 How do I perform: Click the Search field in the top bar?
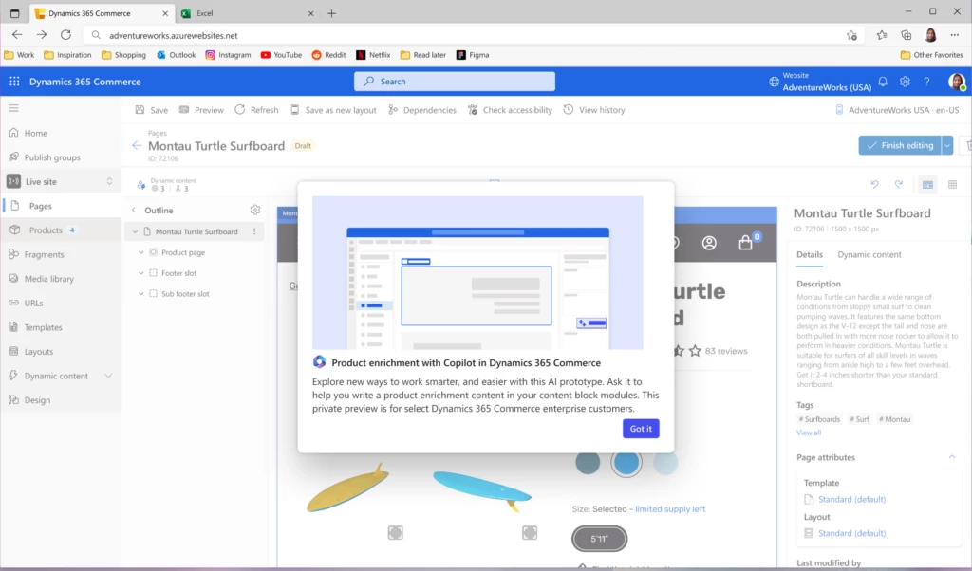tap(454, 81)
